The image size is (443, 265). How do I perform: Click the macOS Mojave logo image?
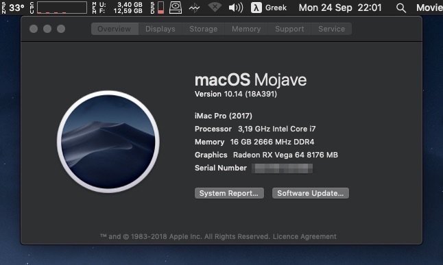click(x=108, y=142)
